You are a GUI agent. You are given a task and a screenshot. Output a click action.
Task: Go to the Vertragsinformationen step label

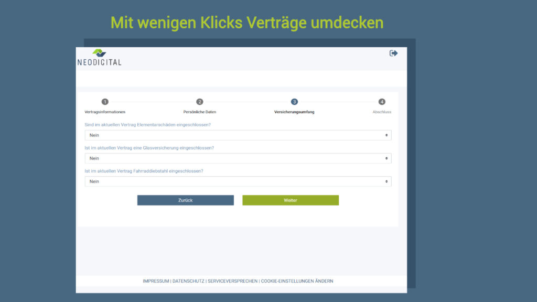click(105, 112)
